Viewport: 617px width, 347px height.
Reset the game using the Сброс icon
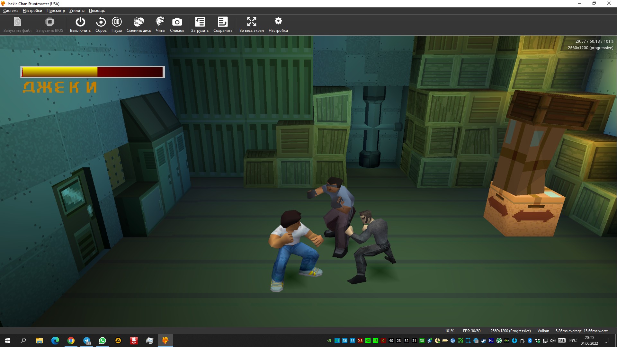click(x=101, y=25)
